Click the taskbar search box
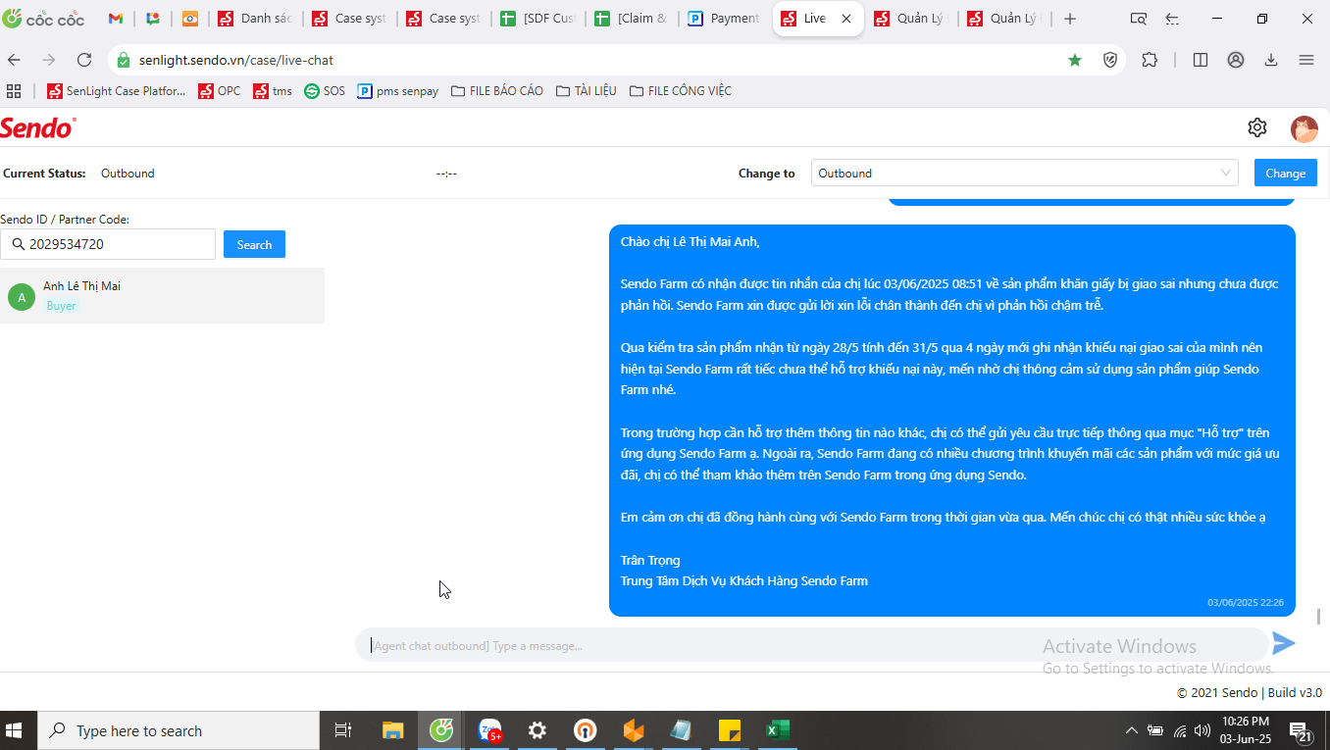This screenshot has width=1330, height=750. coord(179,730)
